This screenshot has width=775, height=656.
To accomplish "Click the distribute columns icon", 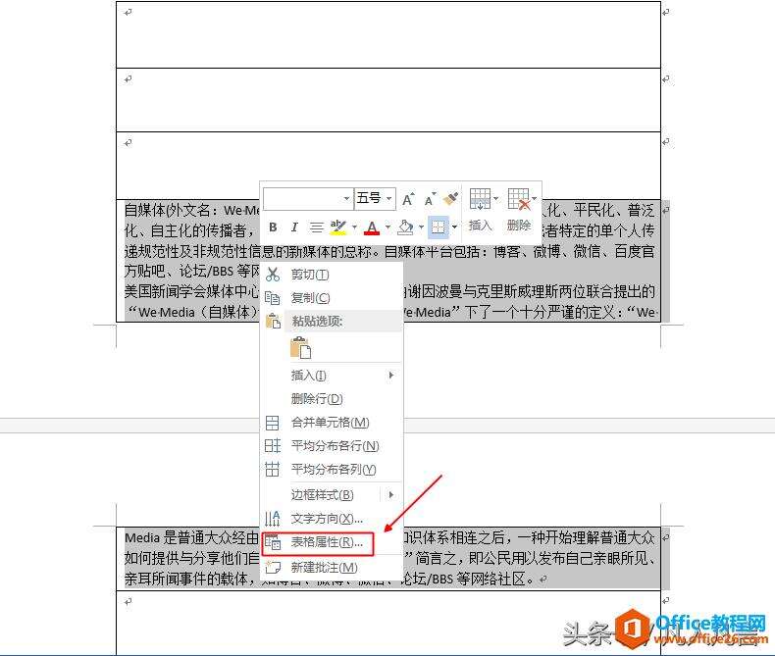I will click(x=273, y=470).
